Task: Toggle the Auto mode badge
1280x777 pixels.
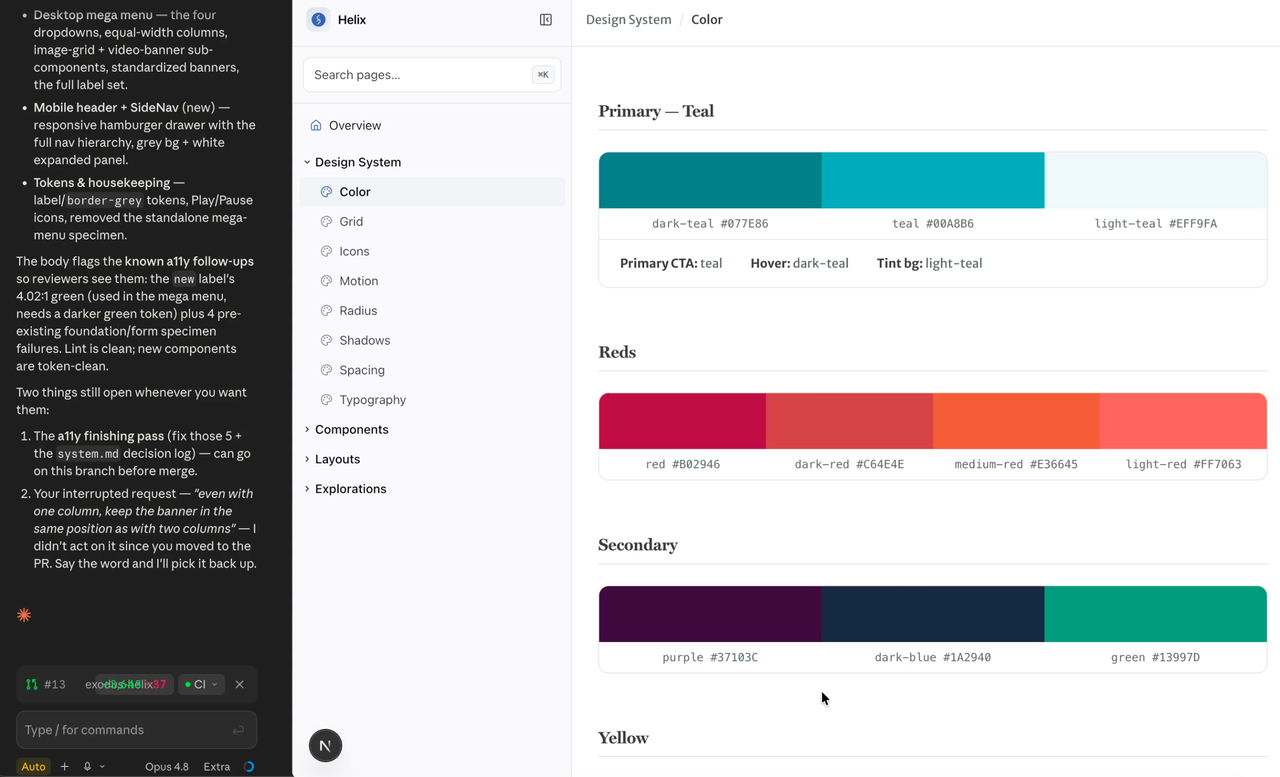Action: coord(33,766)
